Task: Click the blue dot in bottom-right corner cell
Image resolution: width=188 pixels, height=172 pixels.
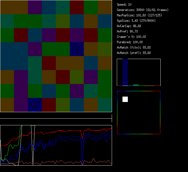Action: [x=105, y=105]
